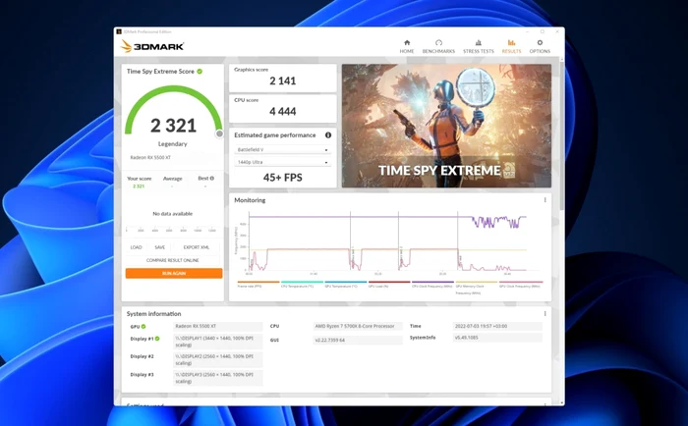Click the monitoring graph chart area
Viewport: 688px width, 426px height.
(388, 241)
